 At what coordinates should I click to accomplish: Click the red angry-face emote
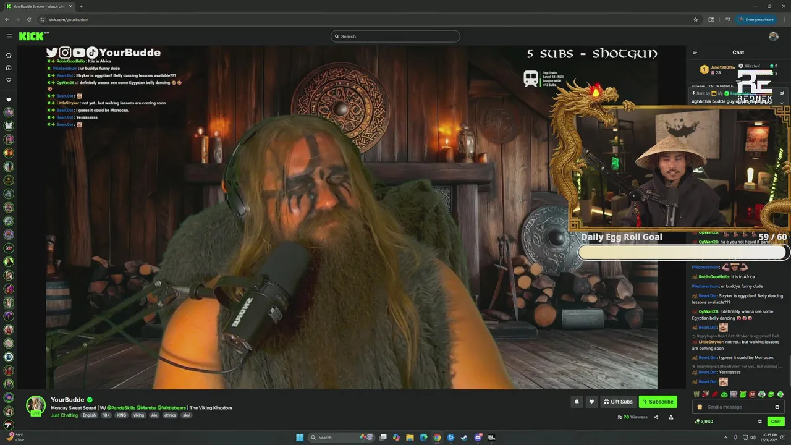click(x=752, y=394)
